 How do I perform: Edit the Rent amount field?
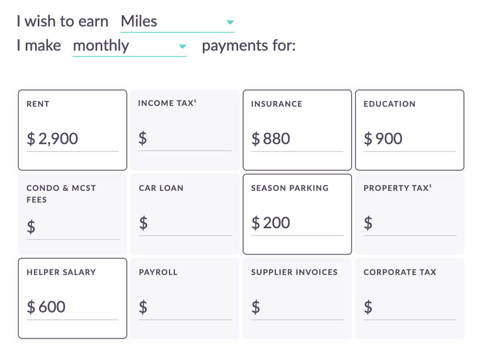coord(77,139)
